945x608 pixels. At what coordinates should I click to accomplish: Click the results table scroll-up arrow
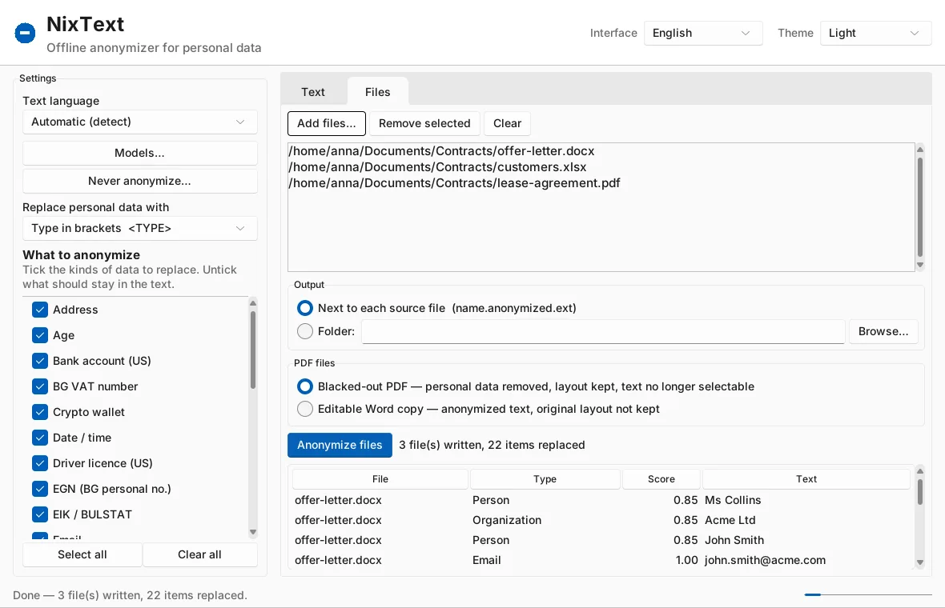pyautogui.click(x=919, y=470)
